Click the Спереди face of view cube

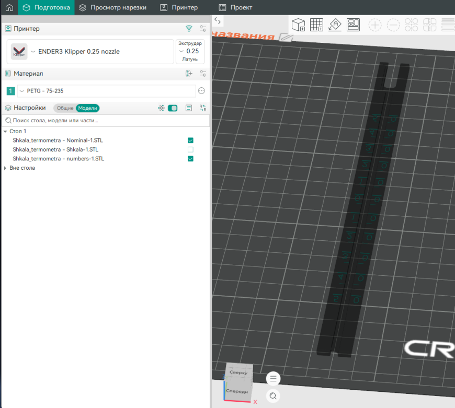[x=237, y=391]
